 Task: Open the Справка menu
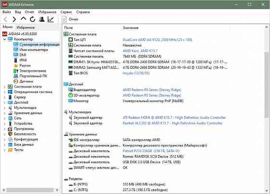click(x=83, y=12)
